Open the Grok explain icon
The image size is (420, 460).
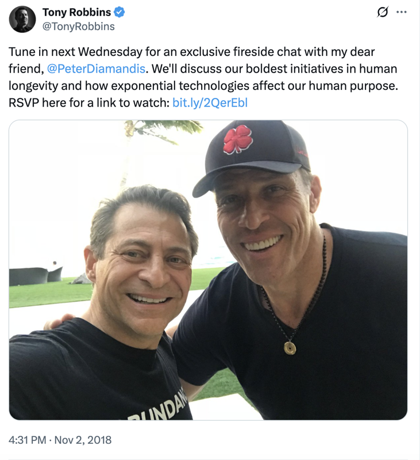tap(382, 12)
